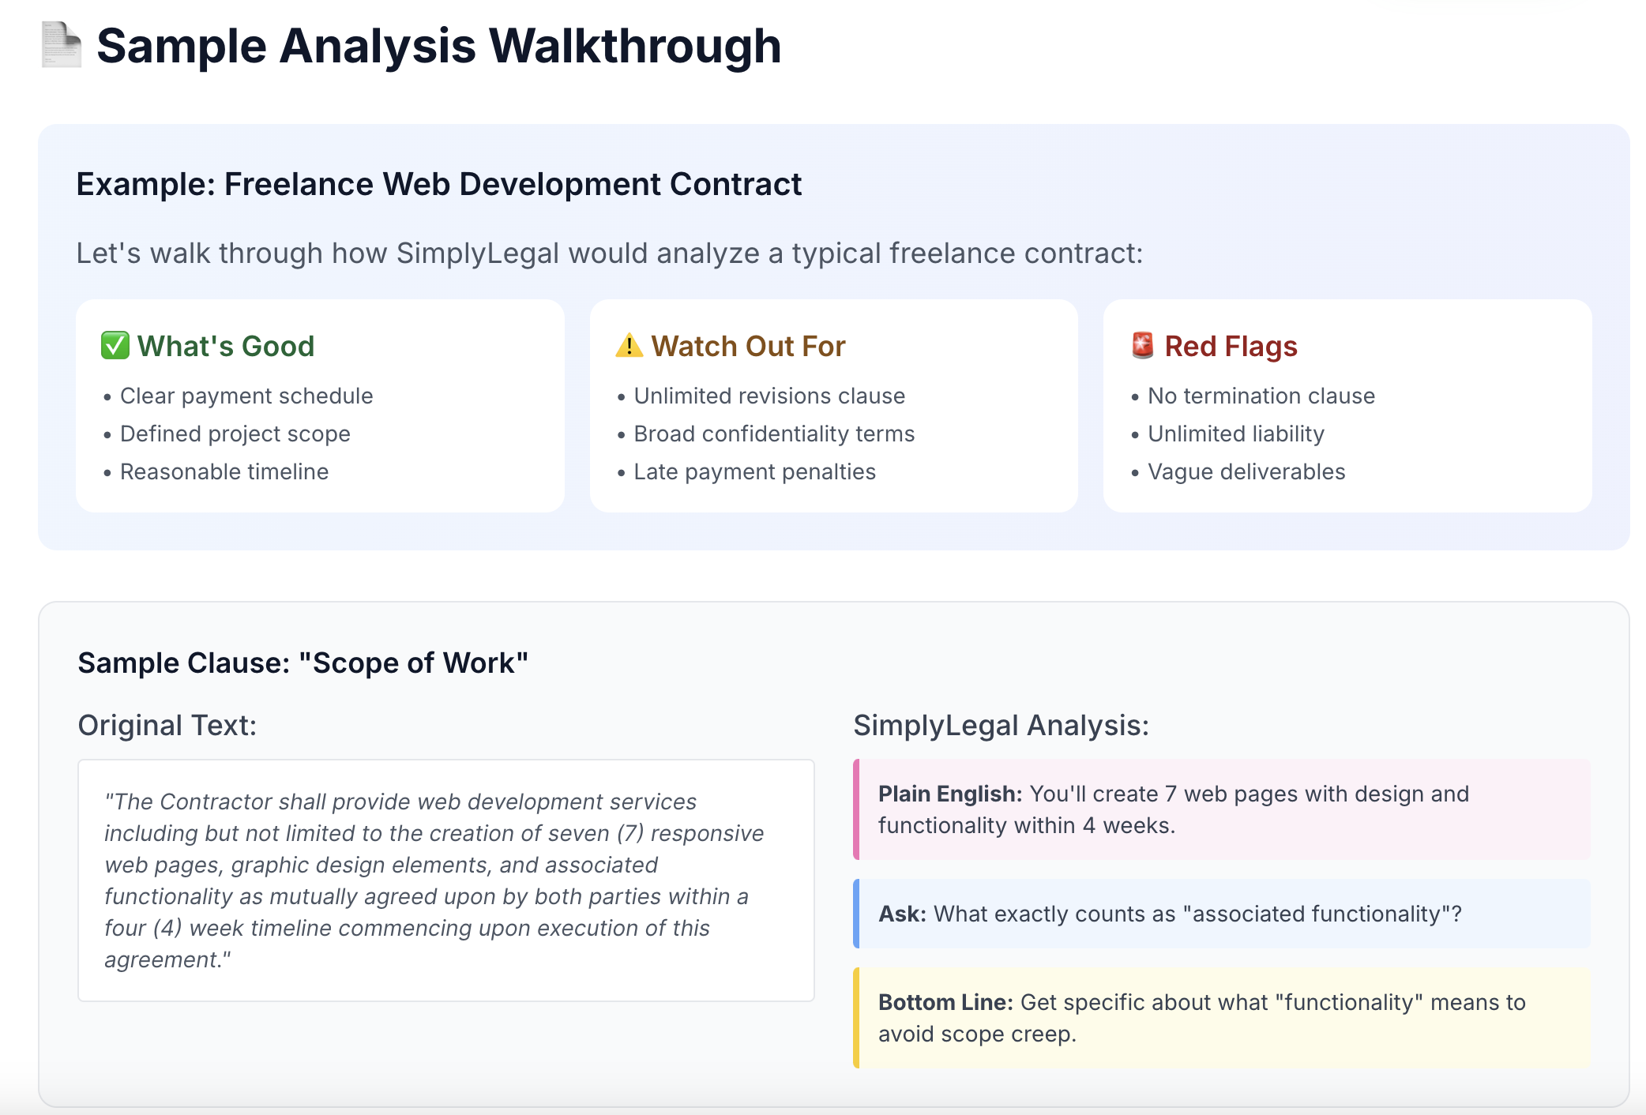Image resolution: width=1646 pixels, height=1115 pixels.
Task: Click the green checkmark icon by What's Good
Action: [x=115, y=346]
